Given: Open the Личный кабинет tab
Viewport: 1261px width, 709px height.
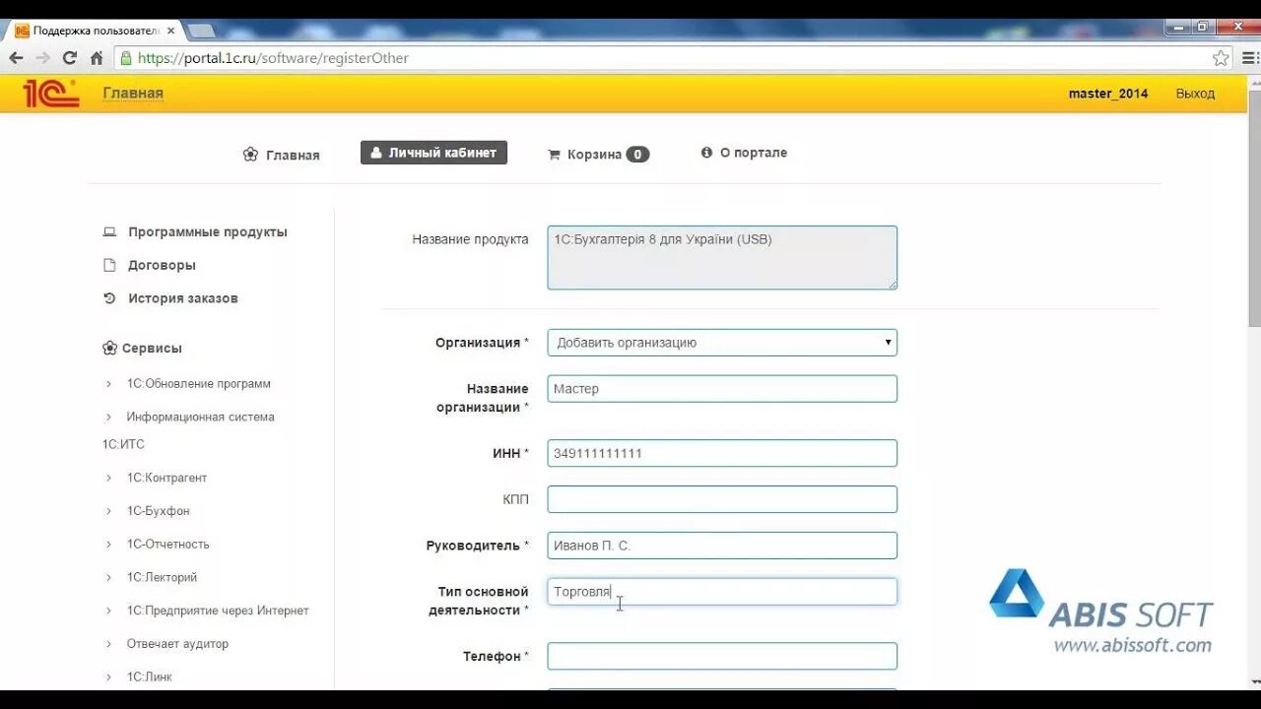Looking at the screenshot, I should 433,153.
